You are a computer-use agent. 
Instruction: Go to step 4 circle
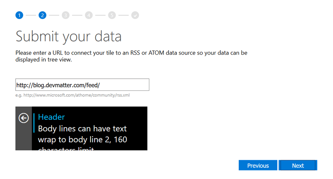[x=89, y=15]
